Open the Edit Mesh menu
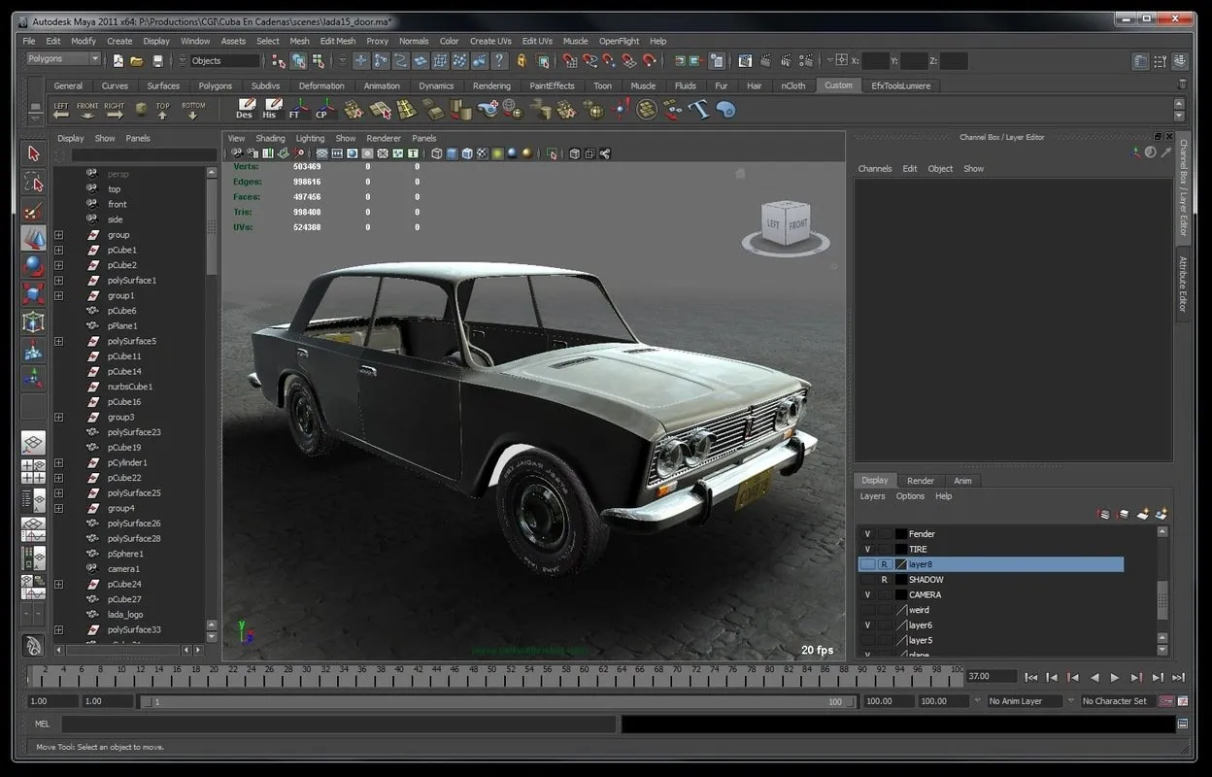1212x777 pixels. [338, 41]
